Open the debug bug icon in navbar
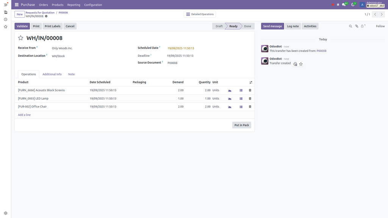The image size is (388, 218). point(338,5)
